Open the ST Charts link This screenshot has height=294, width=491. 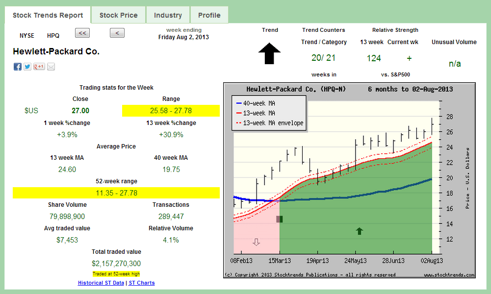(x=142, y=283)
